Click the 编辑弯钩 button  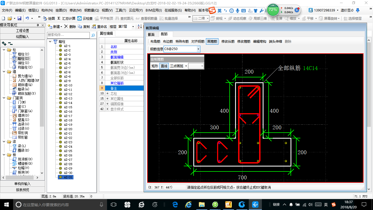tap(260, 42)
